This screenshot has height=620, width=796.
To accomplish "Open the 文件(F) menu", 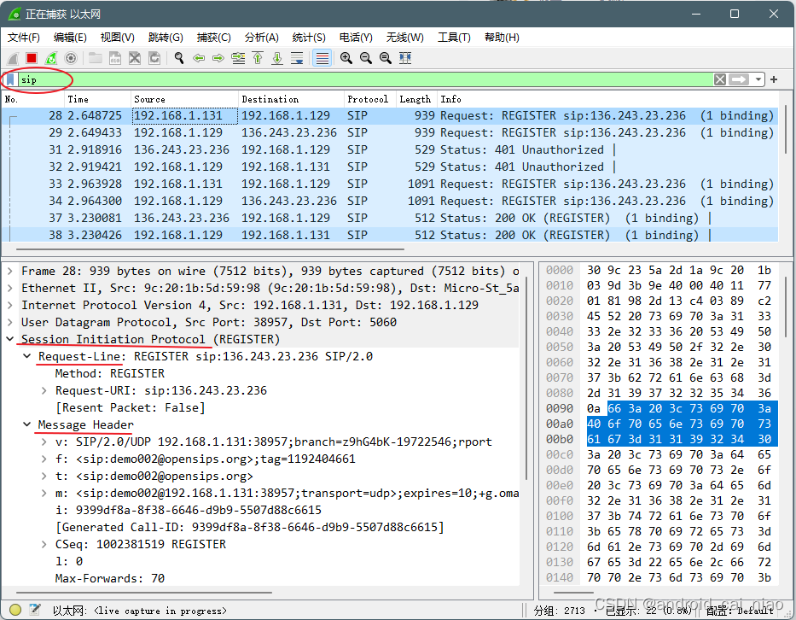I will 23,37.
